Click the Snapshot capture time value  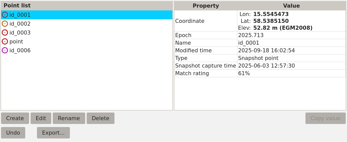266,66
